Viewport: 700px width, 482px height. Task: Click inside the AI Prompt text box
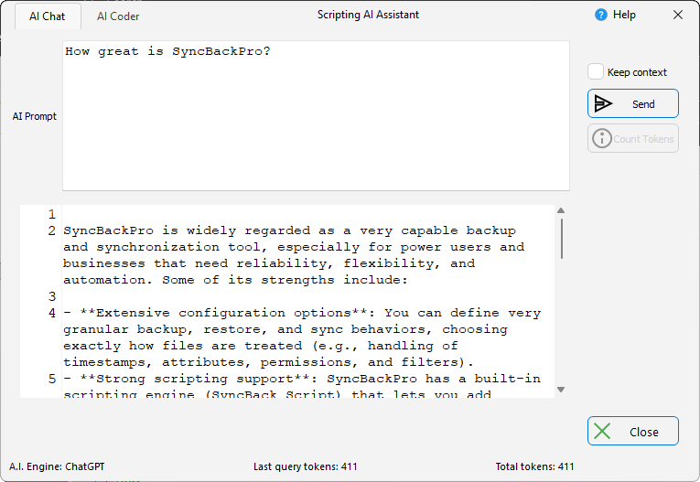coord(316,115)
